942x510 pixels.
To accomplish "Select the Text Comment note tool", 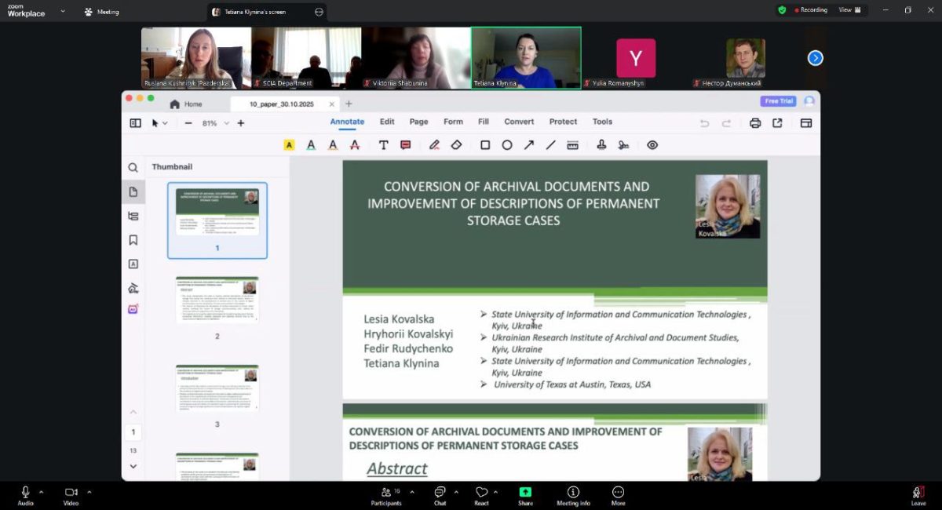I will [406, 145].
